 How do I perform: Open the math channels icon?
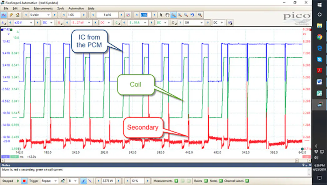pos(230,23)
